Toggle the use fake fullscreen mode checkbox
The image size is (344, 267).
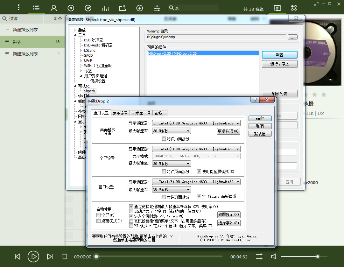pos(199,171)
